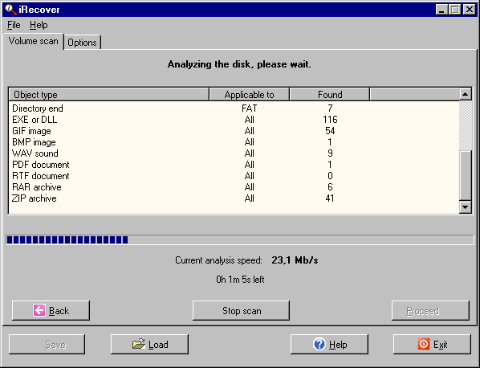Click the Exit button label

[441, 345]
